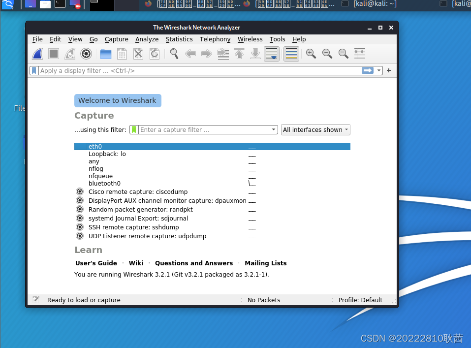Open capture filter dropdown arrow
The height and width of the screenshot is (348, 471).
tap(273, 129)
